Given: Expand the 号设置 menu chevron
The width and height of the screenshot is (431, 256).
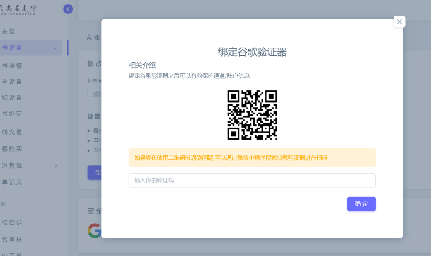Looking at the screenshot, I should [x=55, y=48].
